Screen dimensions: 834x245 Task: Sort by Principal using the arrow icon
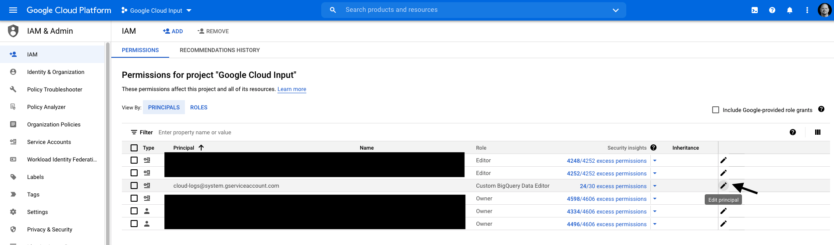[201, 147]
